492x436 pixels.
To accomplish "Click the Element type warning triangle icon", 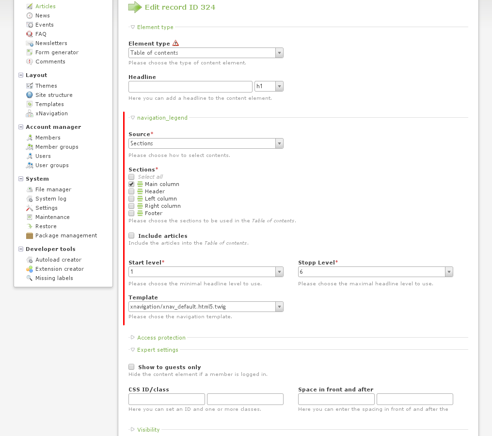I will pyautogui.click(x=175, y=43).
